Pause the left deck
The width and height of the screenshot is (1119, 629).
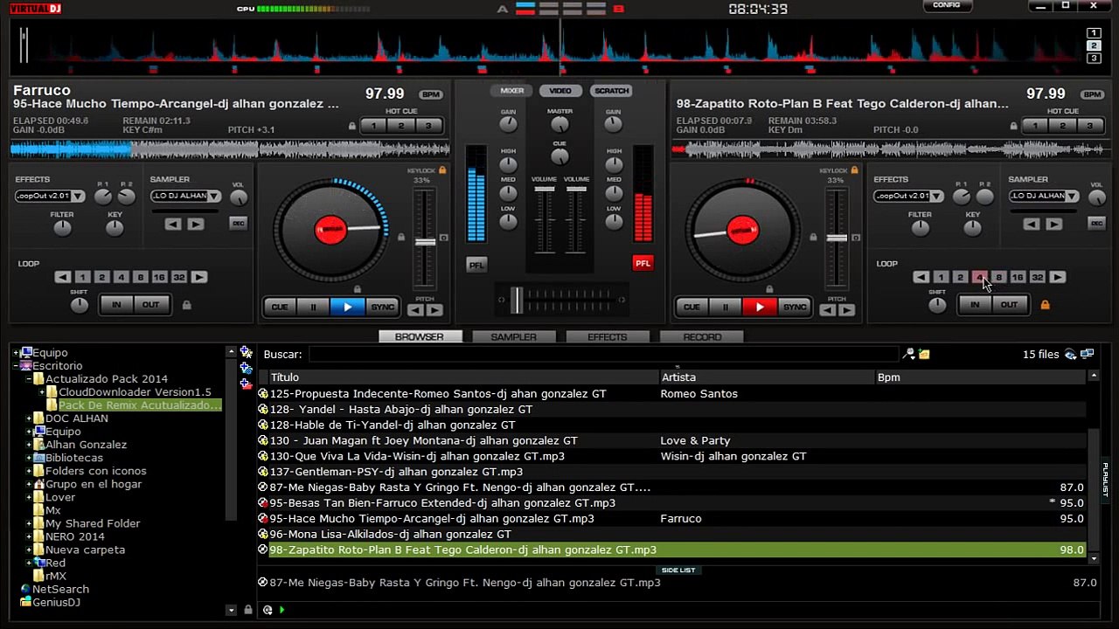point(313,308)
